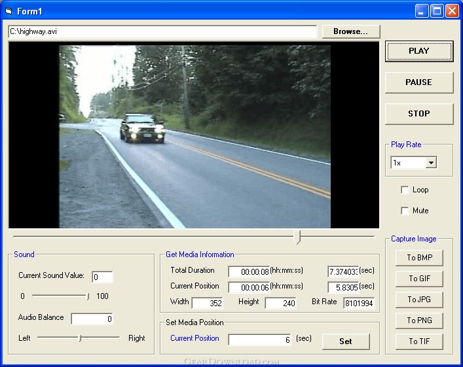Viewport: 463px width, 367px height.
Task: Stop the video with STOP button
Action: click(x=419, y=114)
